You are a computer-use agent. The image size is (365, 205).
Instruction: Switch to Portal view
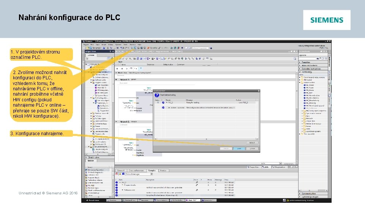(x=93, y=200)
